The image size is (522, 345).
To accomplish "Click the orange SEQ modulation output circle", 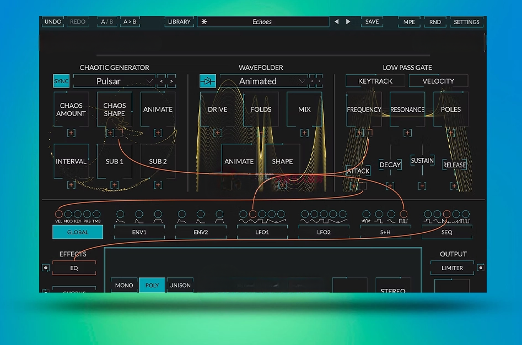I will point(447,213).
